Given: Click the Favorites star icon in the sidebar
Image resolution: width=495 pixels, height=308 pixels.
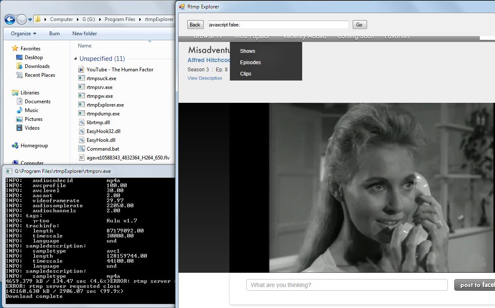Looking at the screenshot, I should coord(15,48).
